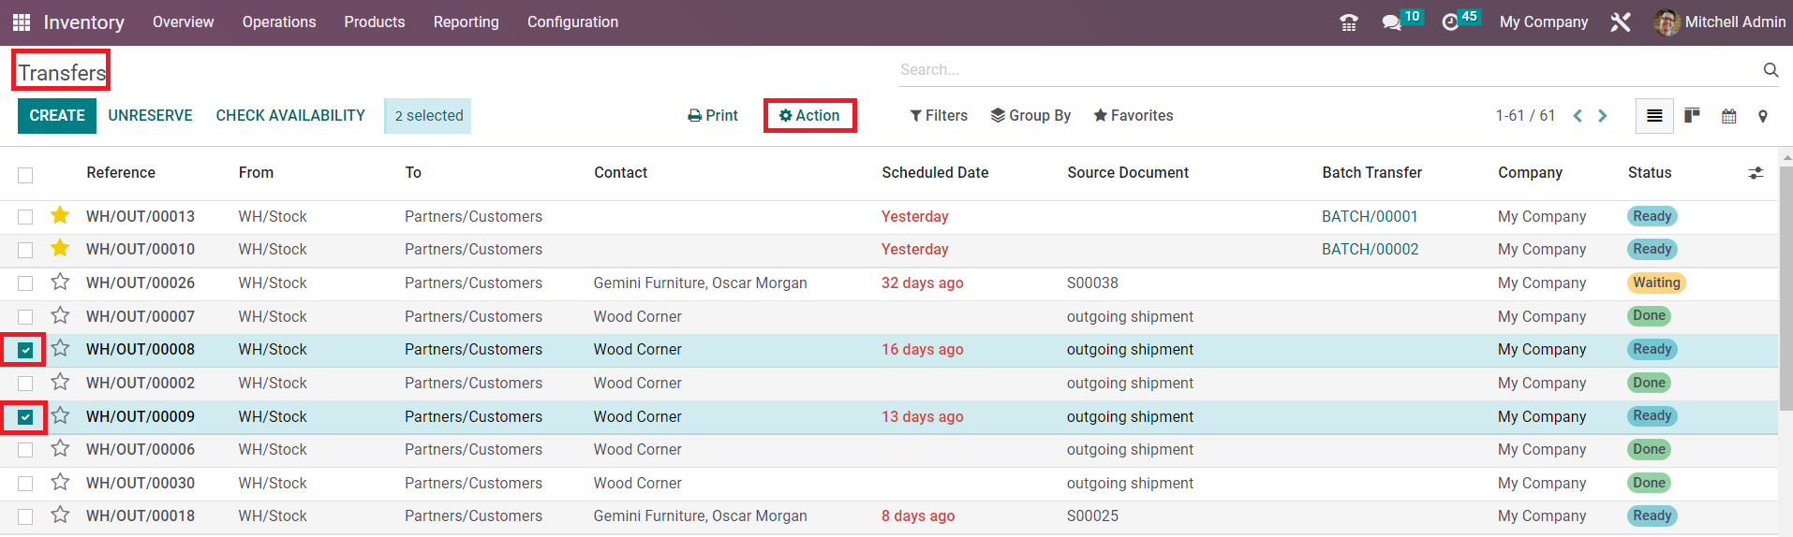The height and width of the screenshot is (537, 1793).
Task: Expand the Group By dropdown
Action: [x=1030, y=116]
